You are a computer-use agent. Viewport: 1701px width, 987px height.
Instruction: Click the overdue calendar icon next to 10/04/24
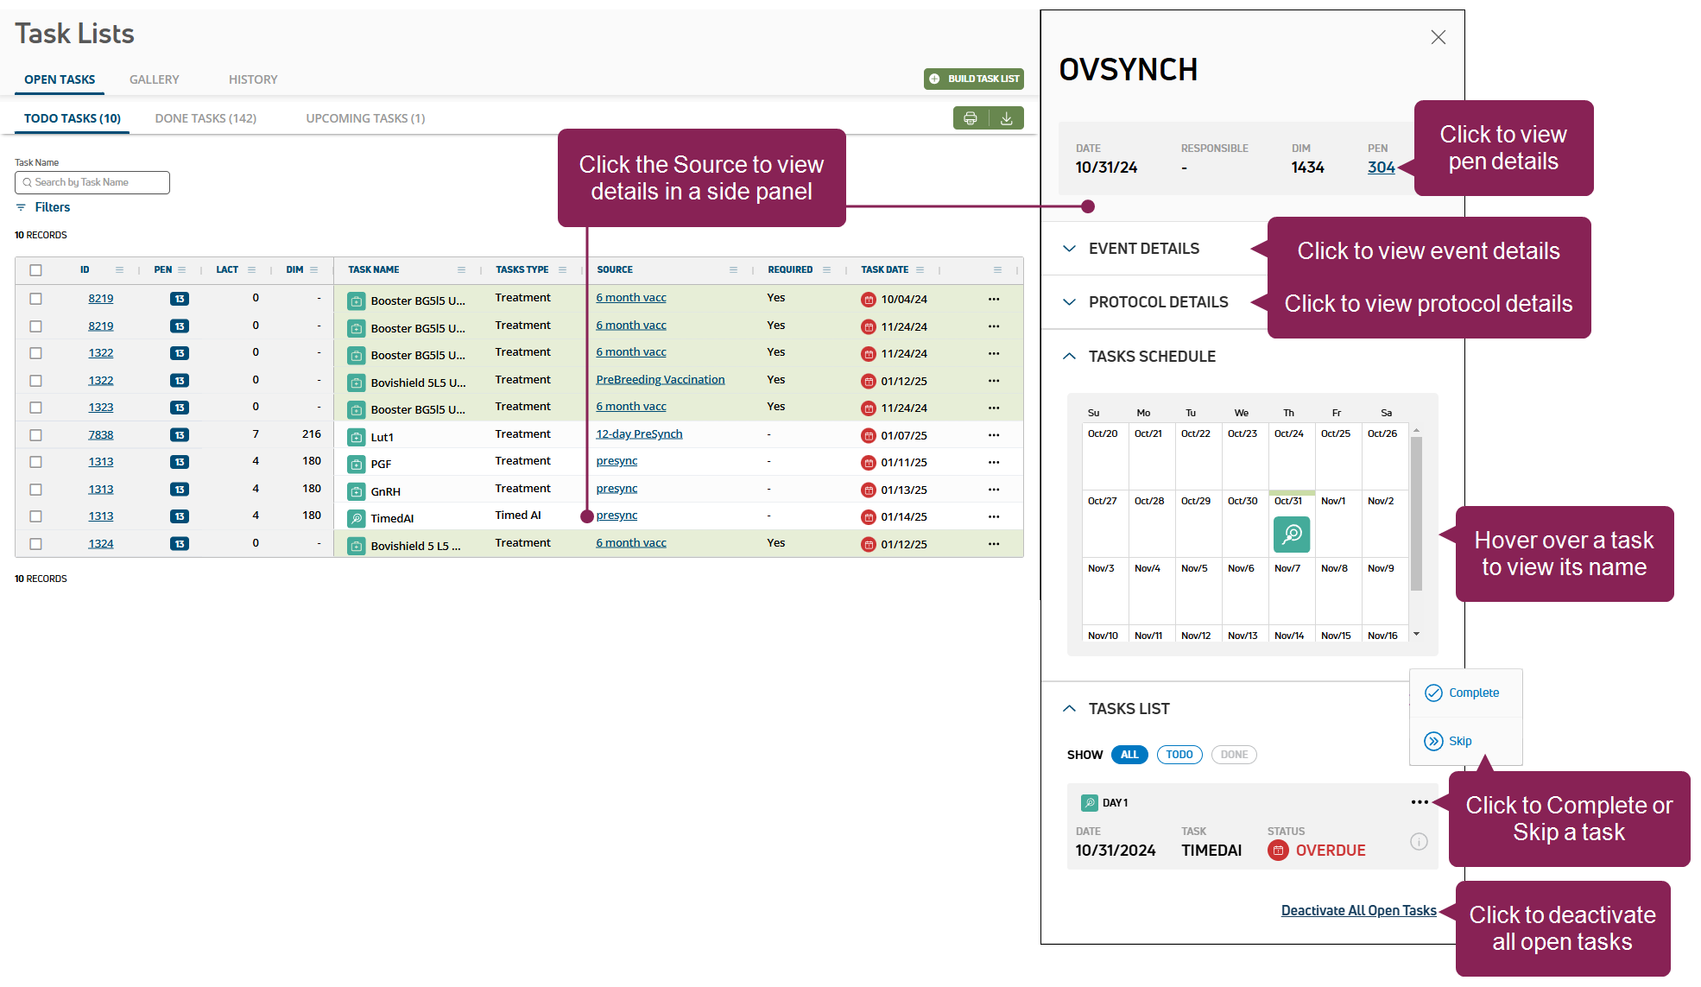[868, 299]
